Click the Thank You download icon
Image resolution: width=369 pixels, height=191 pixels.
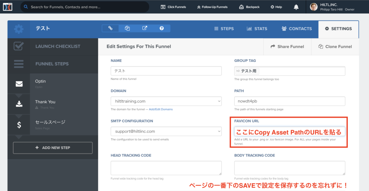coord(19,104)
